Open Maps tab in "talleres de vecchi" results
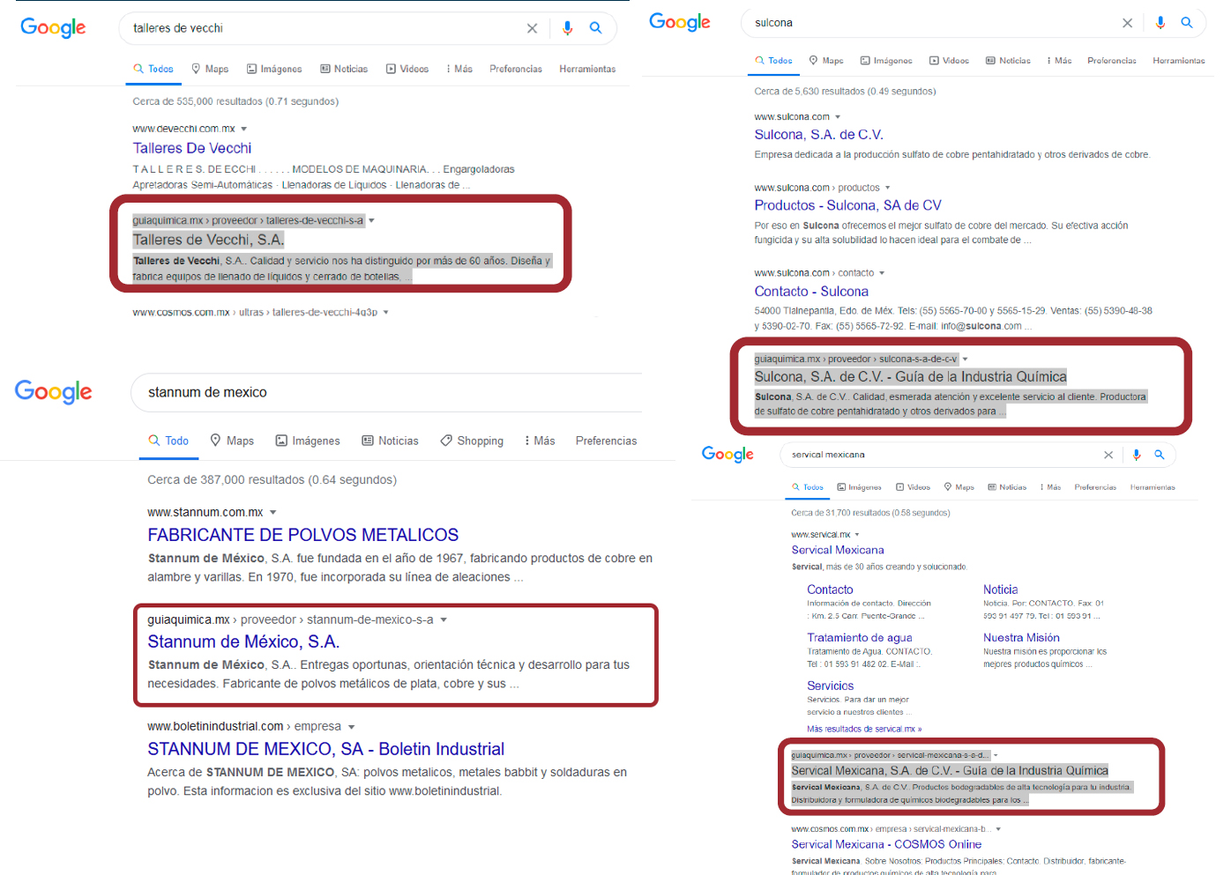1231x875 pixels. [x=210, y=69]
